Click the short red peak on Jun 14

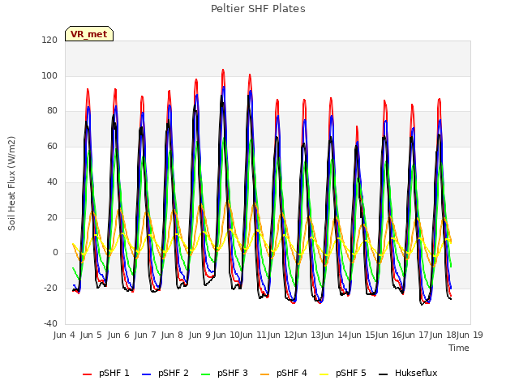click(x=357, y=126)
